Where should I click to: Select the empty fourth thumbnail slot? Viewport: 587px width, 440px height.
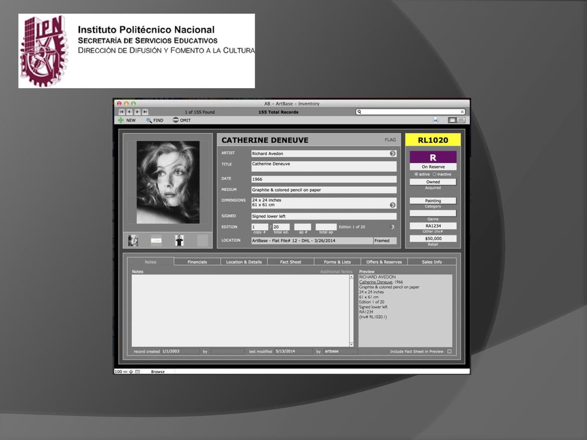pyautogui.click(x=202, y=240)
